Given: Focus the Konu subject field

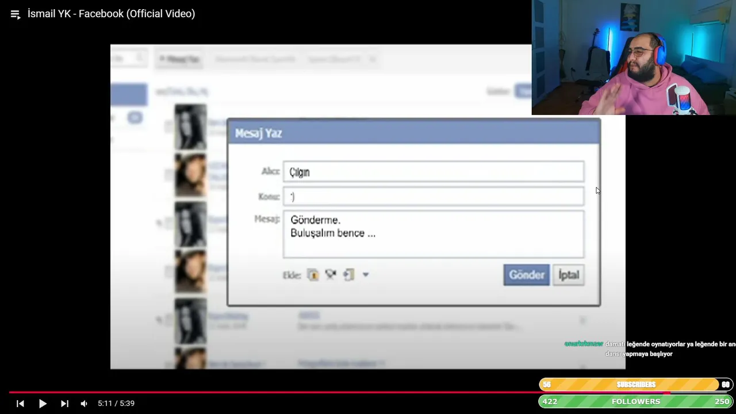Looking at the screenshot, I should (x=434, y=197).
